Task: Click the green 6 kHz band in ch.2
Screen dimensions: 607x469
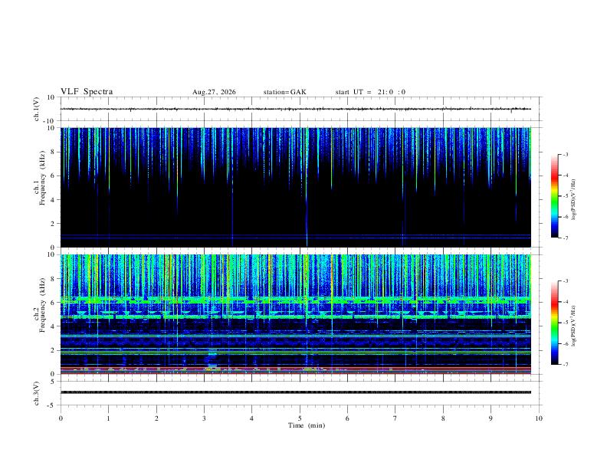Action: (x=295, y=300)
